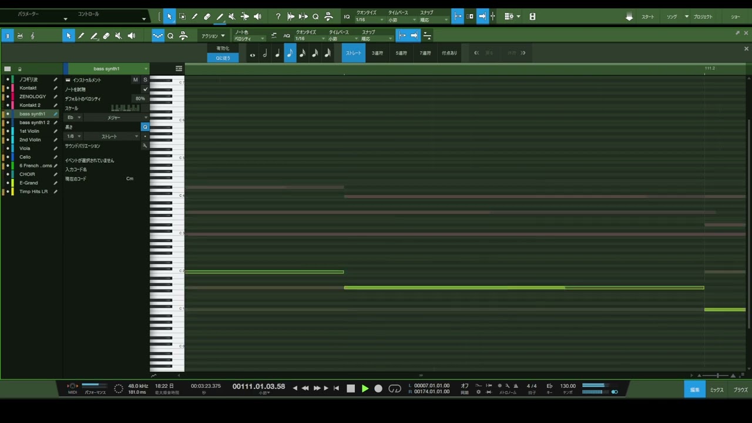
Task: Open the sound variation wrench icon
Action: [x=145, y=146]
